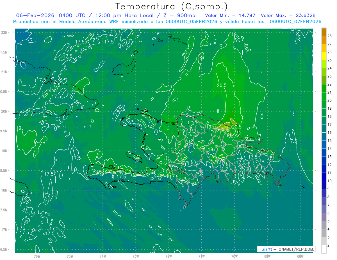This screenshot has width=337, height=260.
Task: Click the 73W longitude axis label
Action: click(x=136, y=256)
